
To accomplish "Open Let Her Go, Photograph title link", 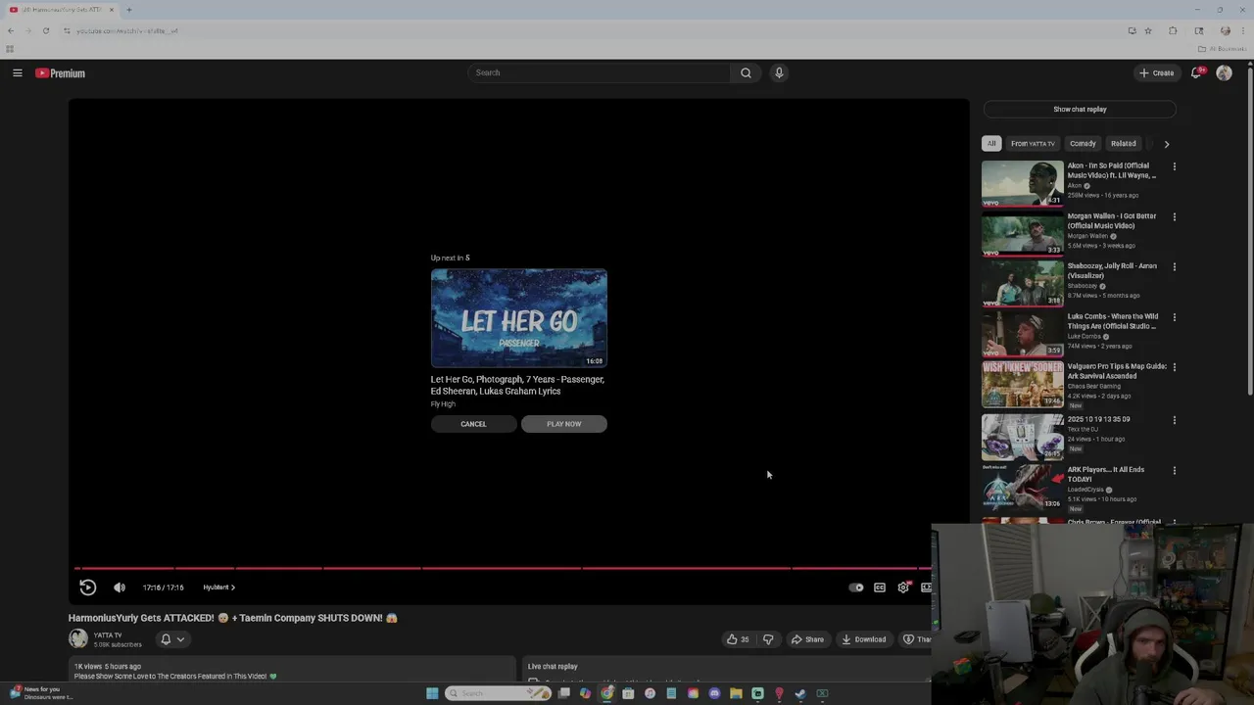I will (517, 385).
